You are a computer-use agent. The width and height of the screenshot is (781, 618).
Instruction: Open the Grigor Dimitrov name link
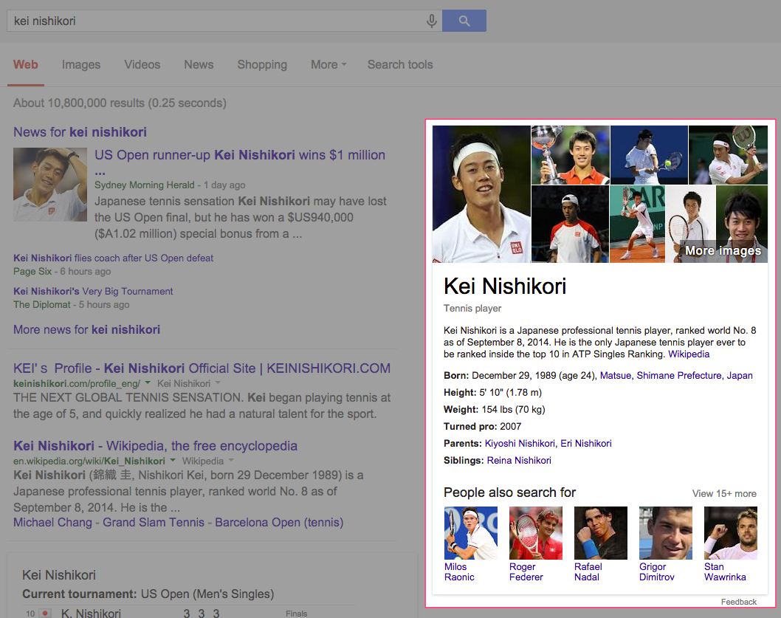(x=657, y=571)
